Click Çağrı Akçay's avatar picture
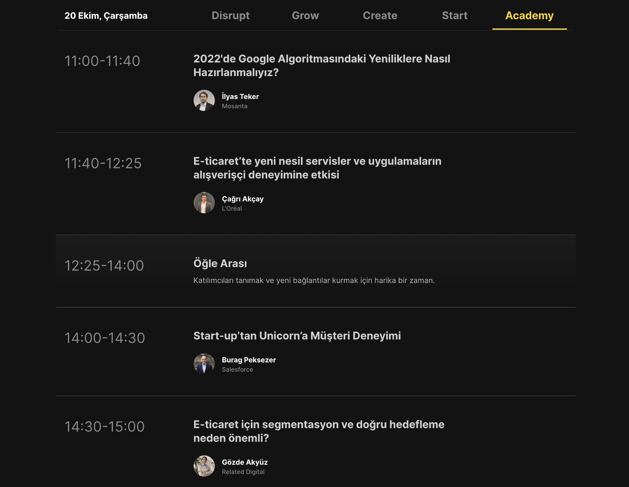 (x=204, y=203)
